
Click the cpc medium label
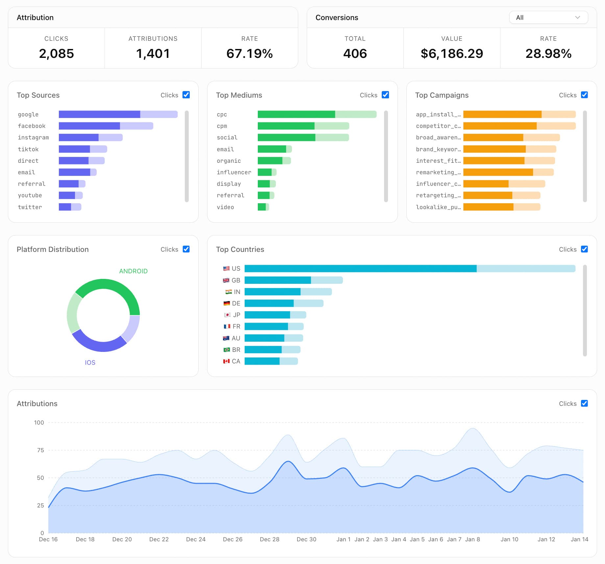222,114
